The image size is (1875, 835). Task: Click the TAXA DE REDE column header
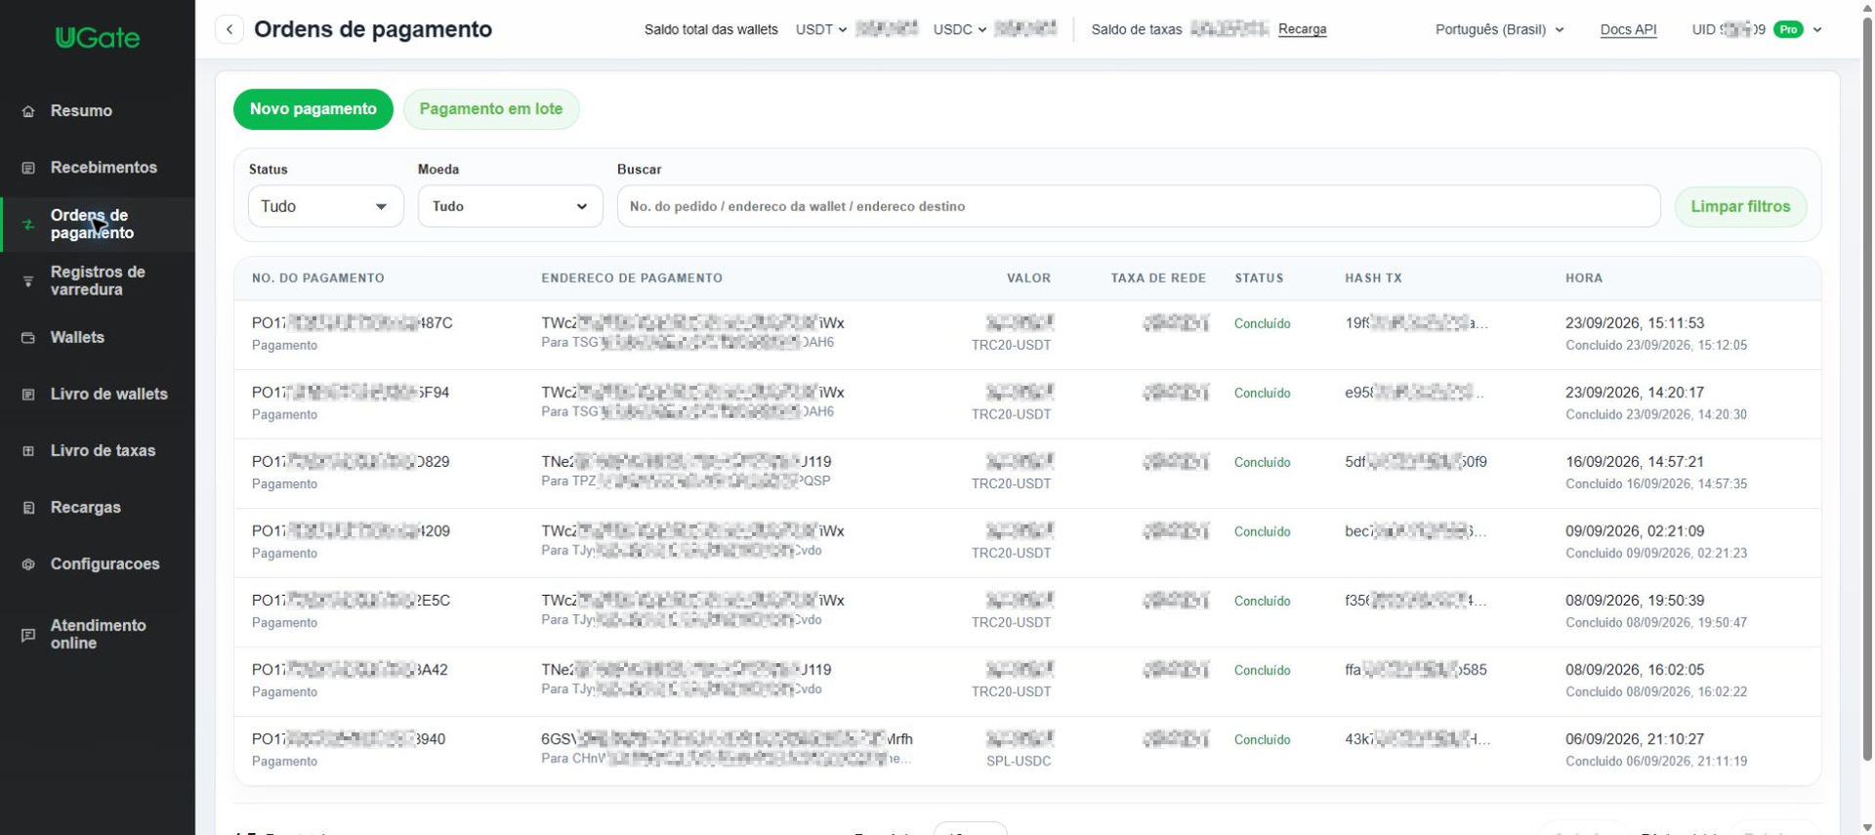click(x=1158, y=278)
